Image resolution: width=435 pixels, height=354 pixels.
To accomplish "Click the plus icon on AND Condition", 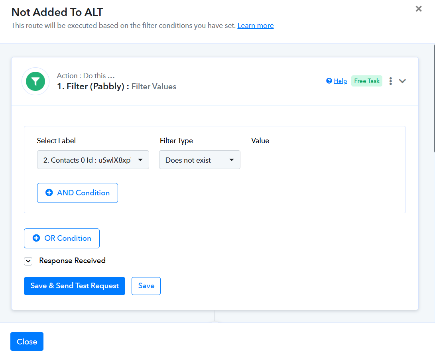I will [49, 193].
